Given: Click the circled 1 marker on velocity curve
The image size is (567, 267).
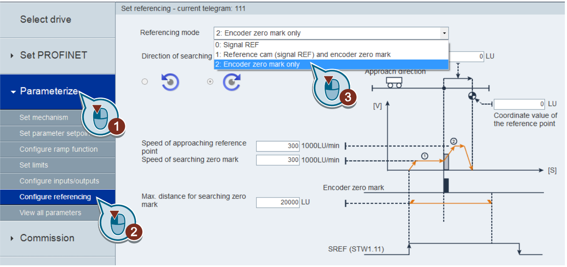Looking at the screenshot, I should coord(424,156).
